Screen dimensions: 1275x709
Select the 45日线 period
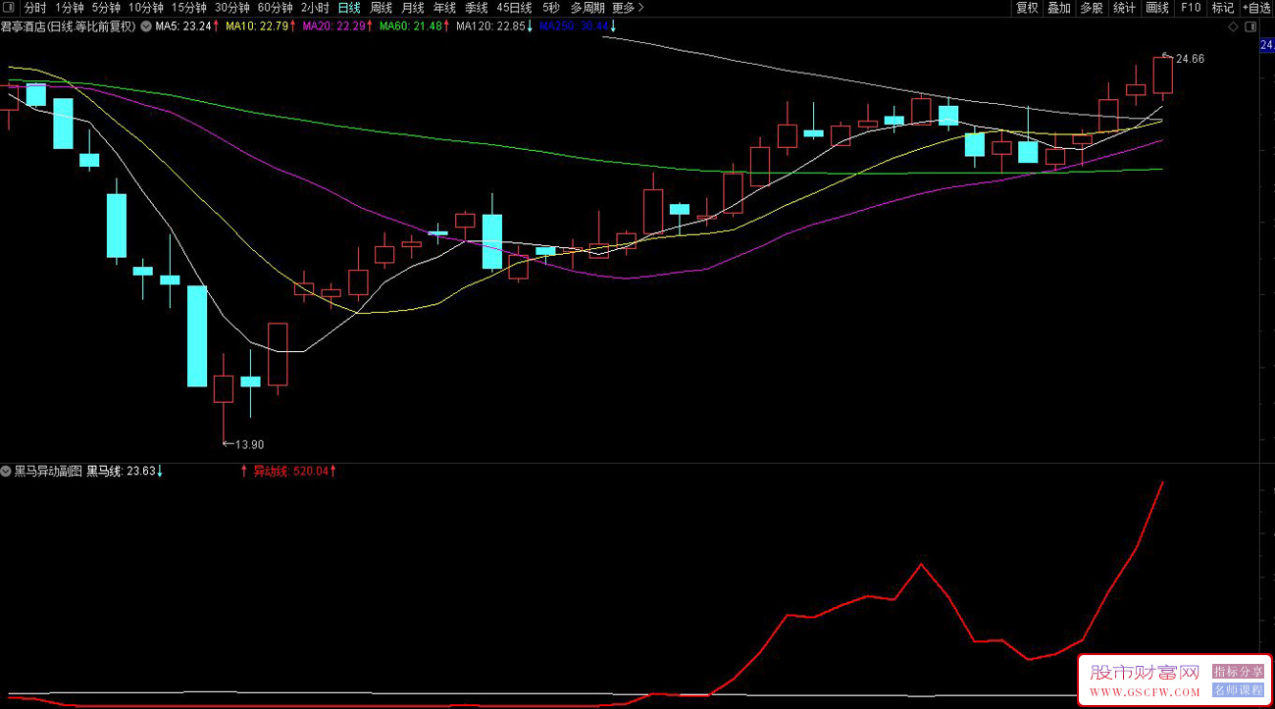click(x=515, y=8)
